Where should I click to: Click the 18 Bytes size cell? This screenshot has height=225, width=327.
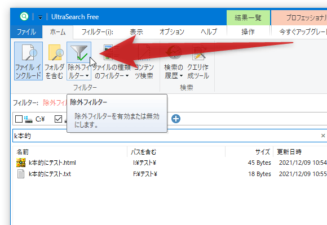tap(259, 174)
